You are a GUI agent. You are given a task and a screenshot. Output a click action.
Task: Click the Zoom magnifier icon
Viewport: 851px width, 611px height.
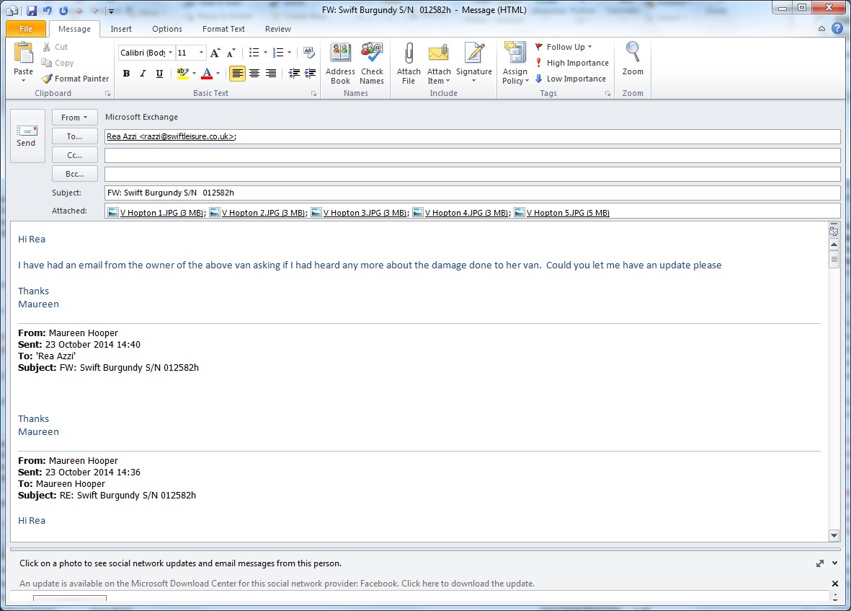coord(633,55)
